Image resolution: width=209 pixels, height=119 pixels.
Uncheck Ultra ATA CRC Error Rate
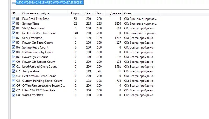coord(14,90)
